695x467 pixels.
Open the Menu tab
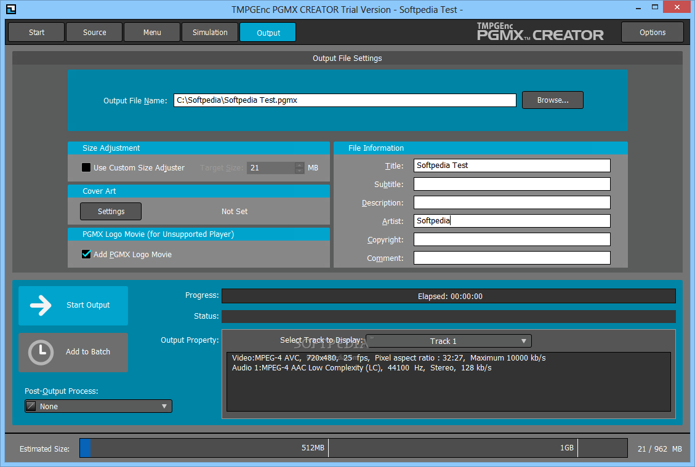tap(152, 33)
